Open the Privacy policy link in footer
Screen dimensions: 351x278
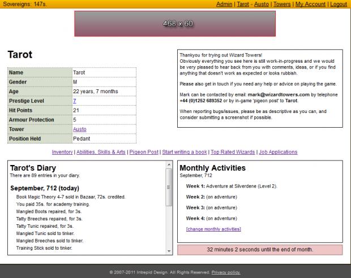point(226,272)
